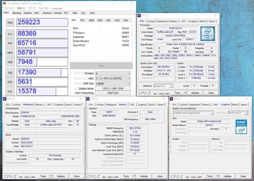
Task: Run the OGL benchmark button
Action: tap(10, 91)
